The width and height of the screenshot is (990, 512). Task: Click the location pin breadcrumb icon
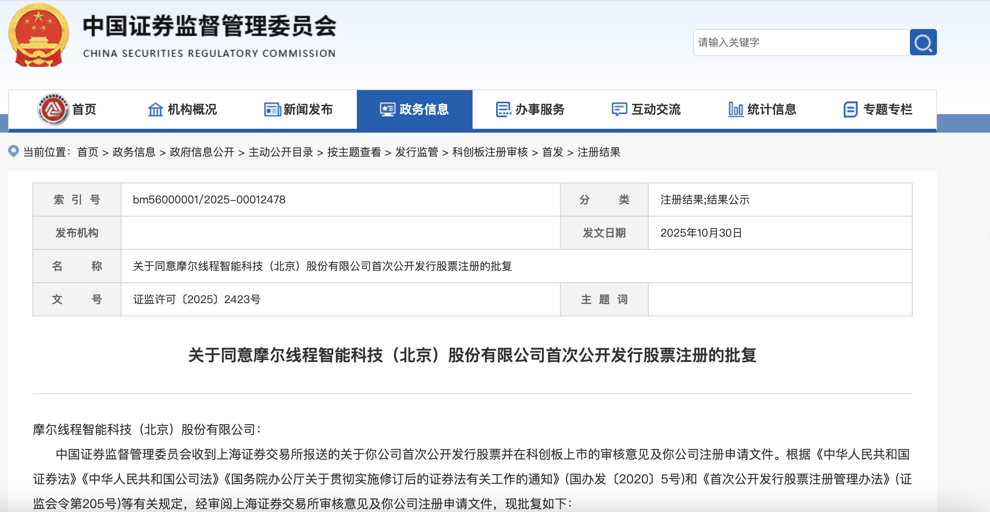14,151
